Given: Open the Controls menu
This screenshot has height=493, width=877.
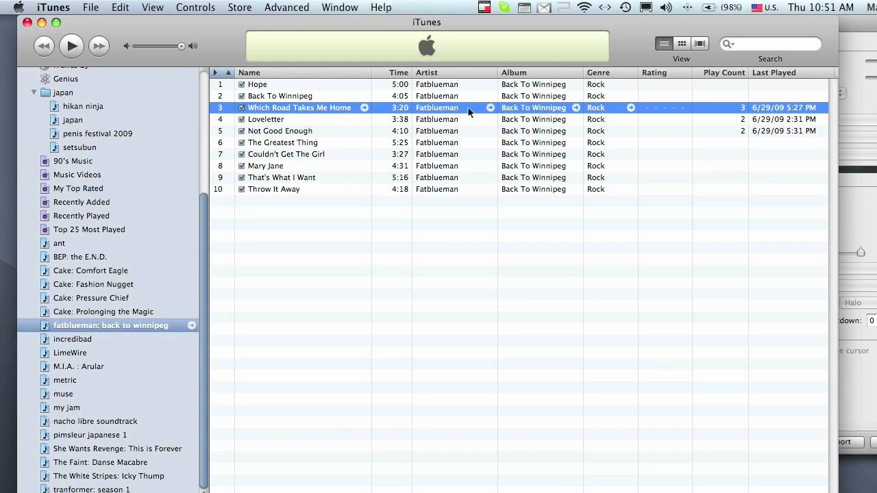Looking at the screenshot, I should [x=195, y=8].
